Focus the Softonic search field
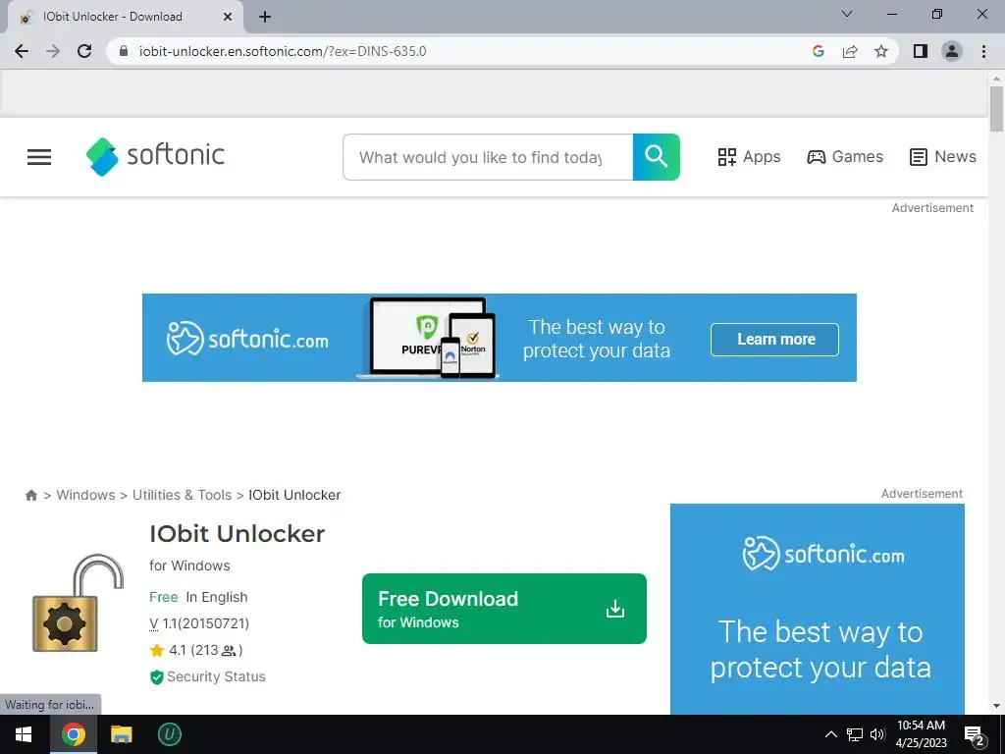 coord(488,157)
